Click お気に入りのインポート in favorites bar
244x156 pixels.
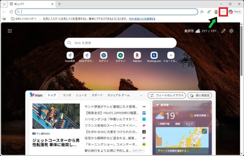point(24,19)
